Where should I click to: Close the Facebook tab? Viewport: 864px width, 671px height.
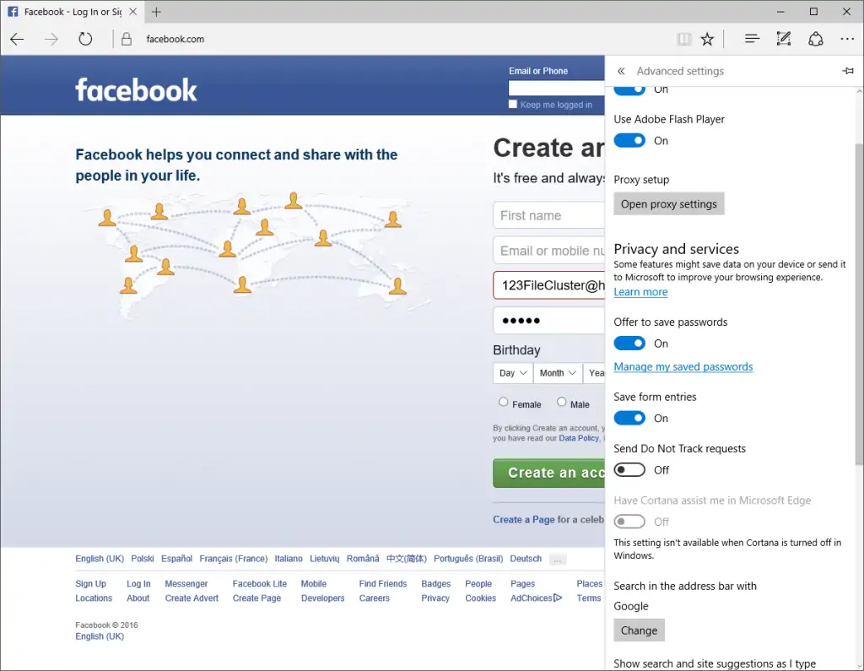(132, 12)
